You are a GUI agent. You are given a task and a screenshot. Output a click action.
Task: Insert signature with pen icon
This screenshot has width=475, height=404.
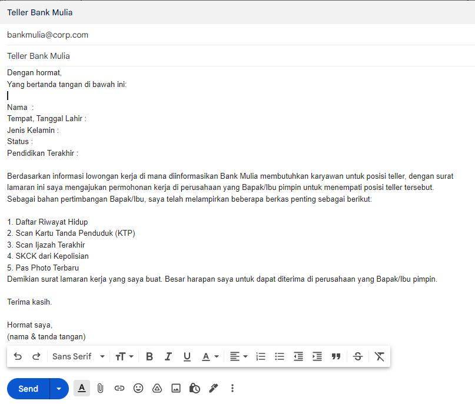click(x=214, y=388)
